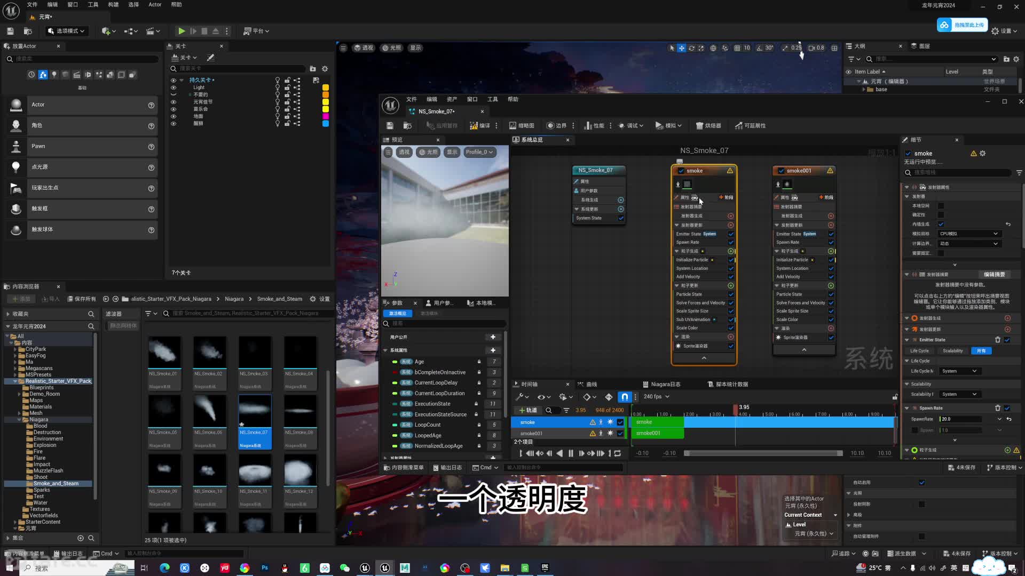The image size is (1025, 576).
Task: Delete the Emitter State module with the trash icon
Action: pos(997,340)
